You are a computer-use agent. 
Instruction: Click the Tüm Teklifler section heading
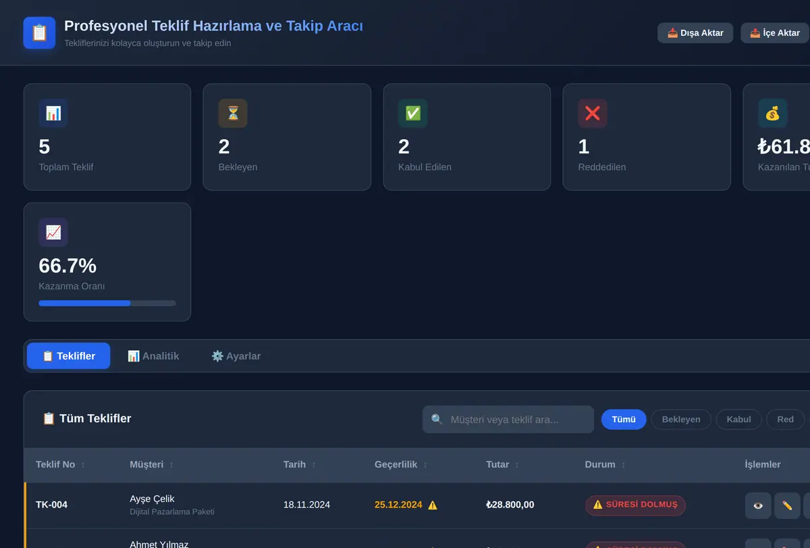pos(86,419)
